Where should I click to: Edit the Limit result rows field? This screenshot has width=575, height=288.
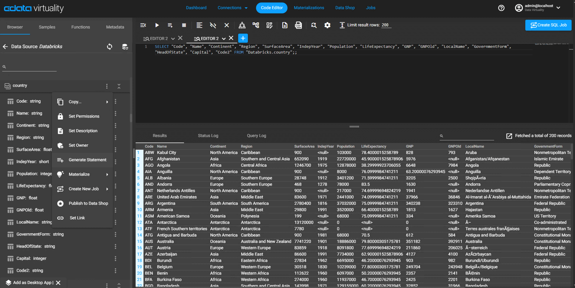pyautogui.click(x=386, y=25)
